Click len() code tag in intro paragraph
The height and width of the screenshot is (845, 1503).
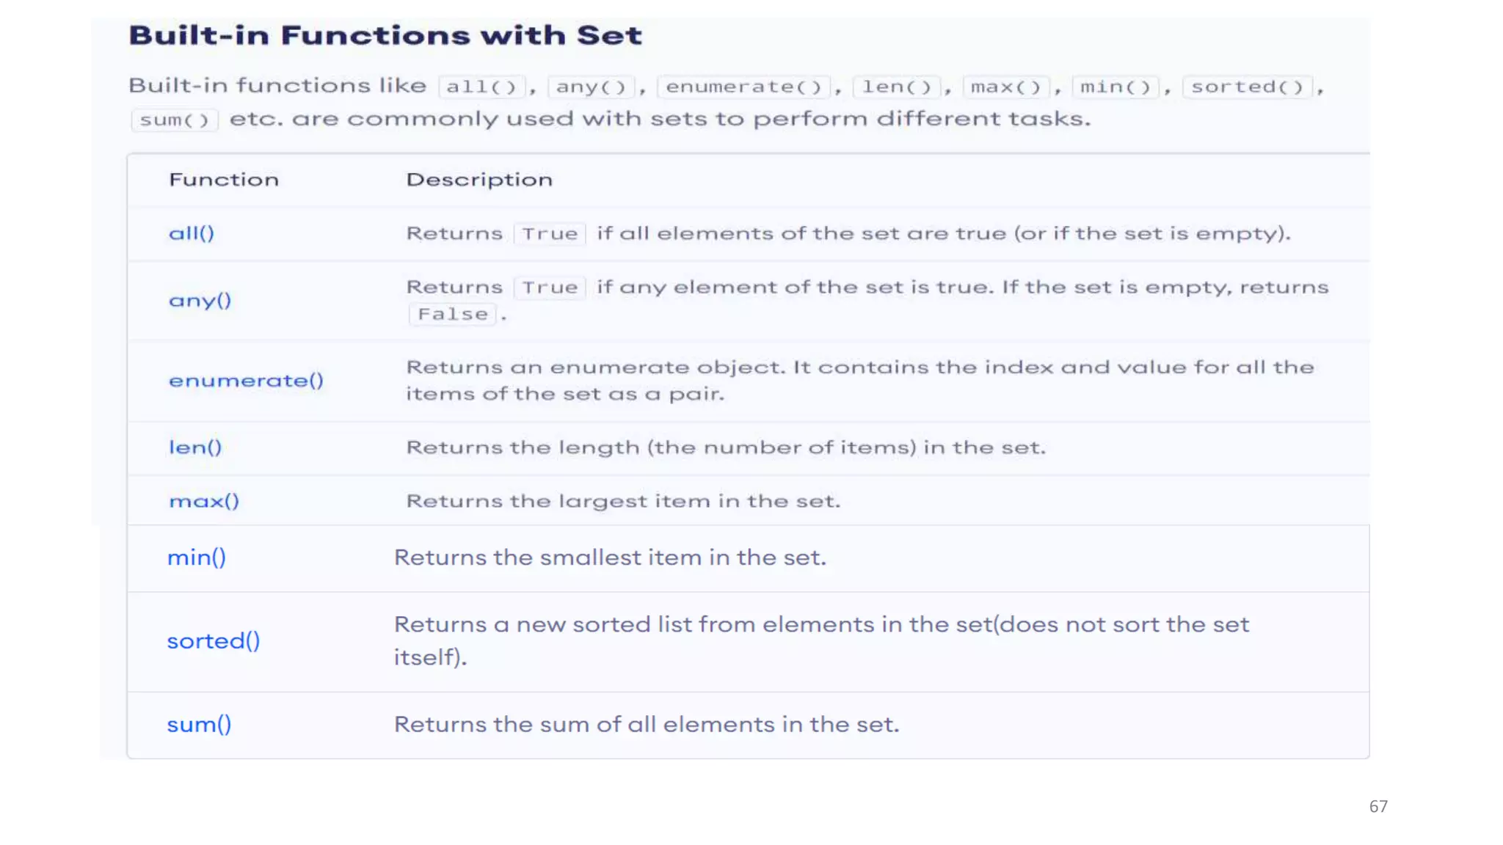[x=897, y=87]
